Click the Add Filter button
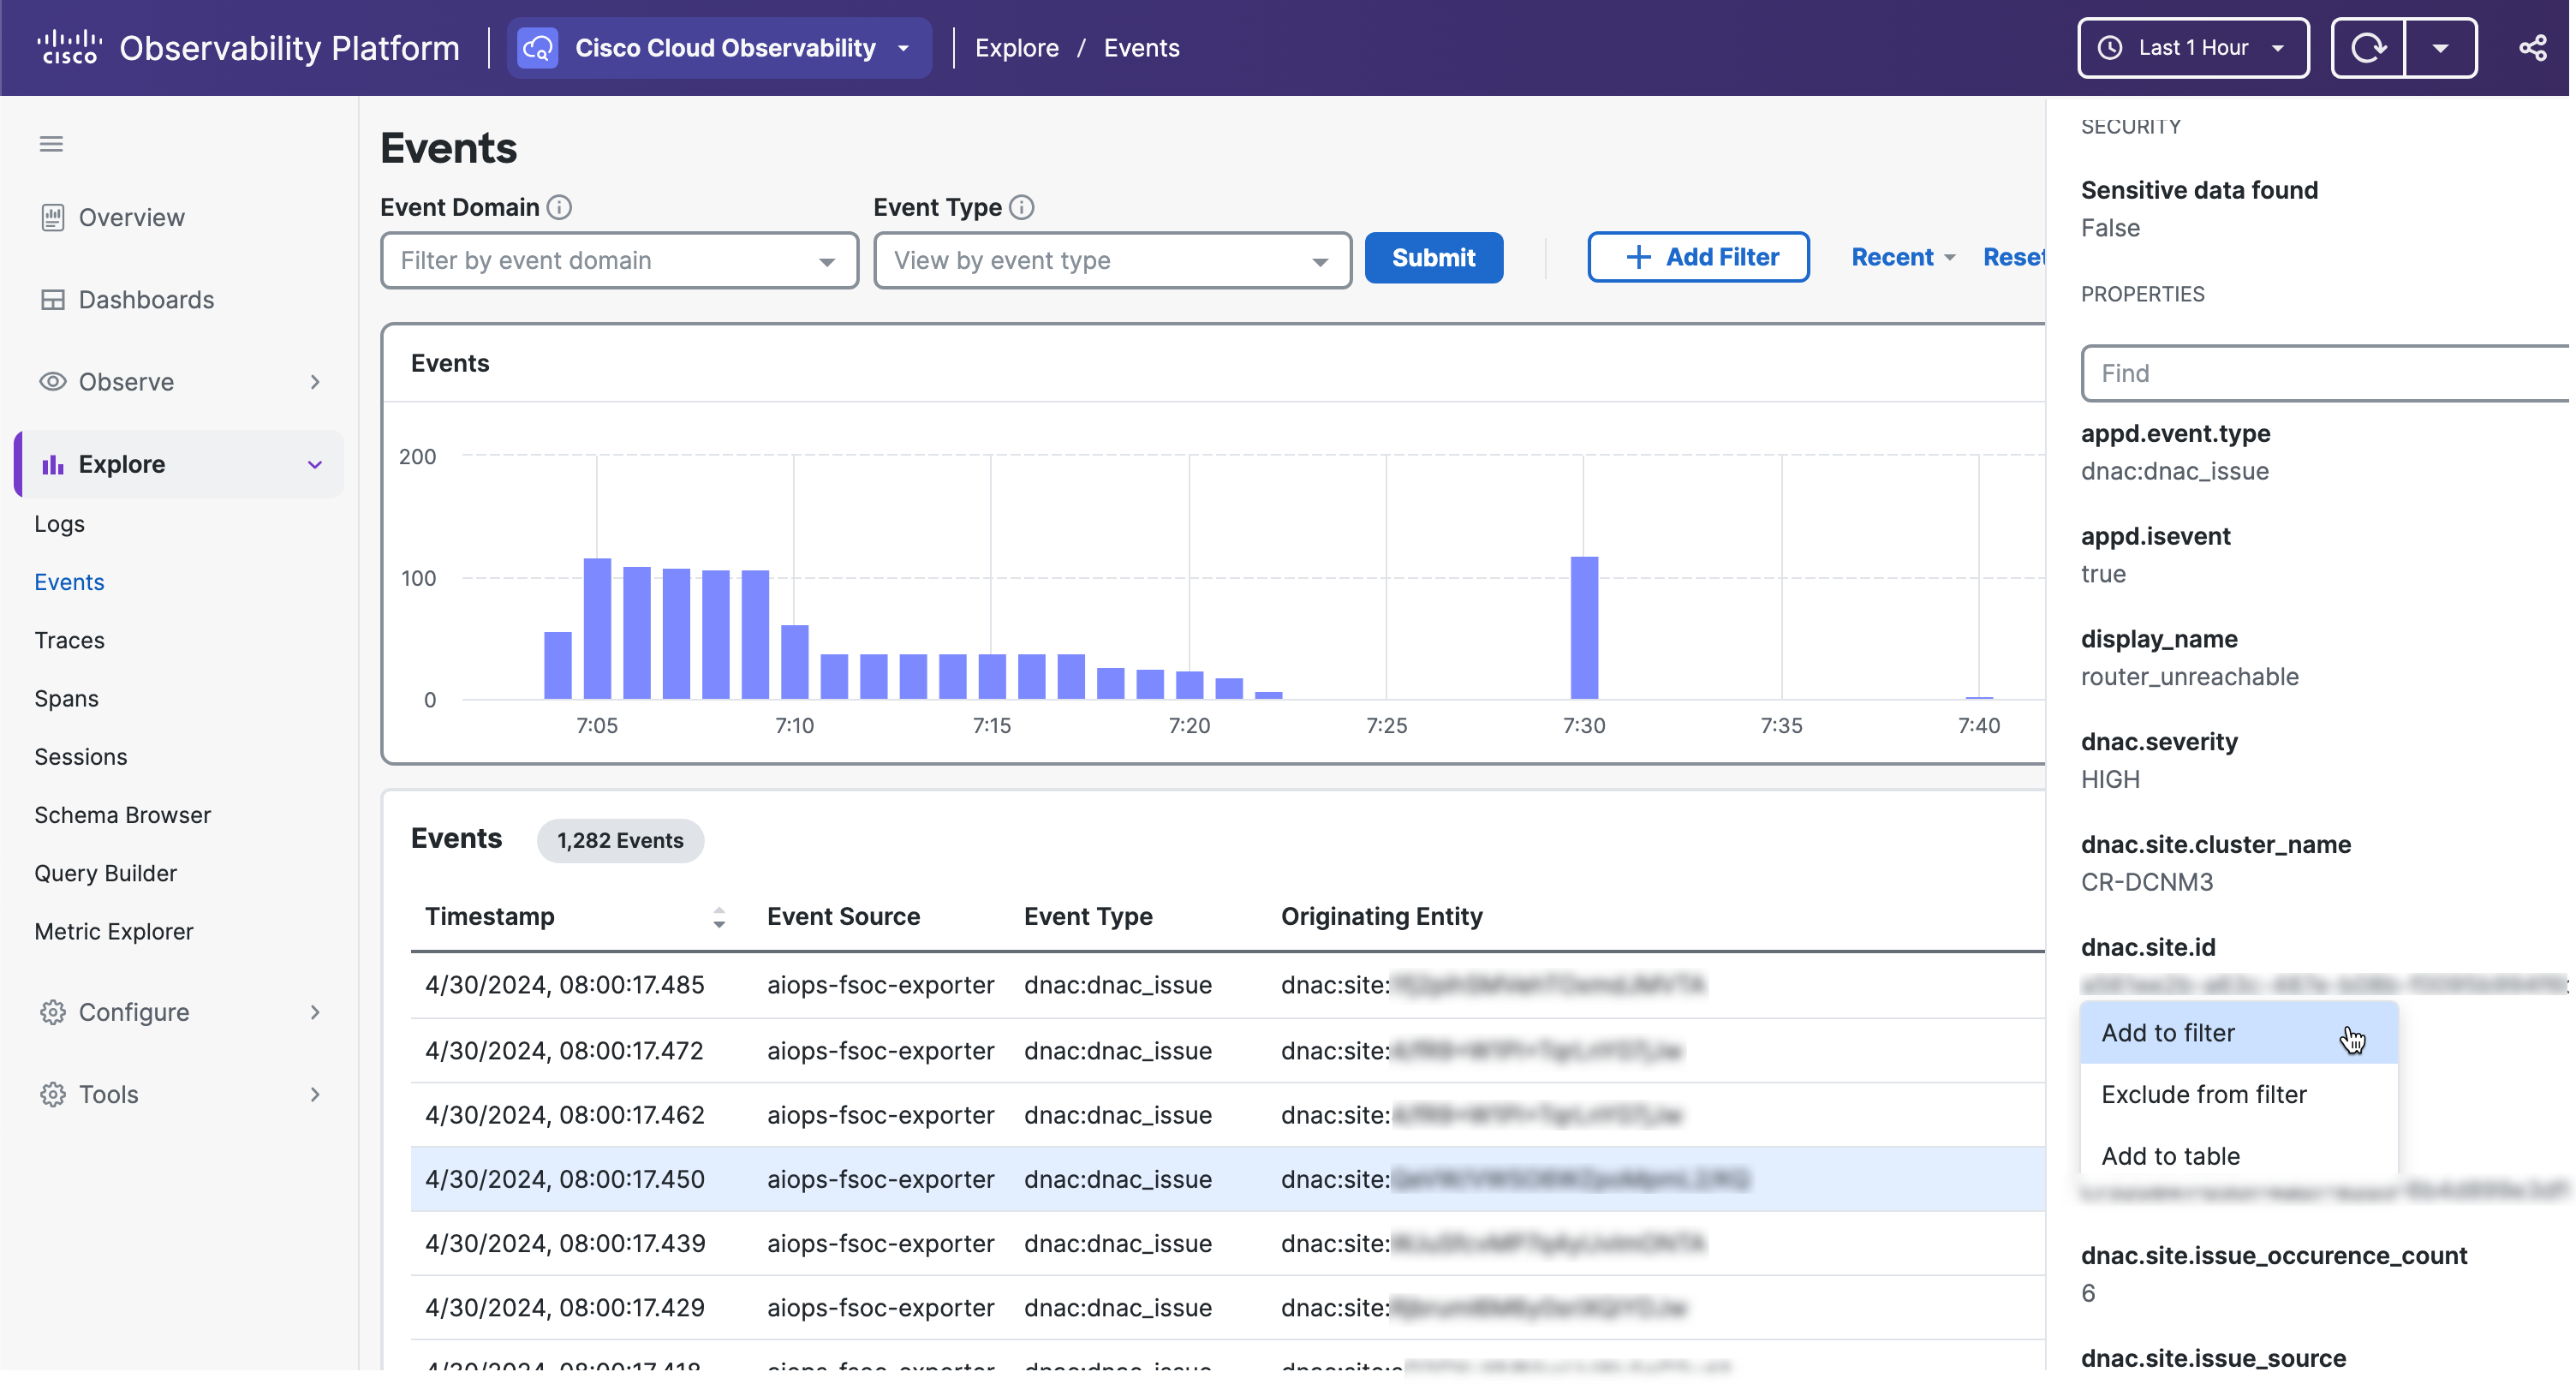The height and width of the screenshot is (1384, 2576). (x=1697, y=257)
